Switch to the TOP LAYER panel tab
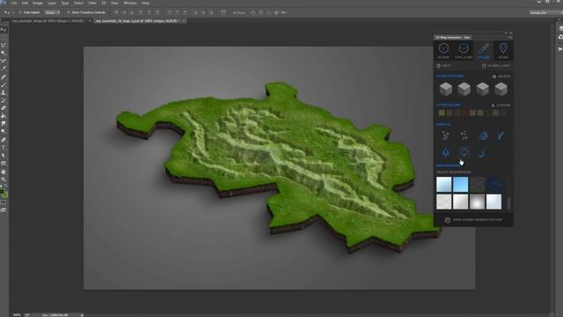The width and height of the screenshot is (563, 317). (464, 51)
